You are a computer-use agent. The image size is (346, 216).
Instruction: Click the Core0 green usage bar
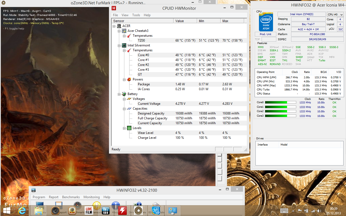pyautogui.click(x=281, y=102)
